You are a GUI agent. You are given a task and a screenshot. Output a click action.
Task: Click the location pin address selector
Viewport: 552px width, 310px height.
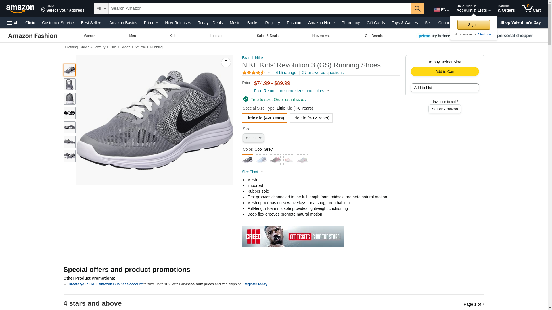[x=63, y=9]
